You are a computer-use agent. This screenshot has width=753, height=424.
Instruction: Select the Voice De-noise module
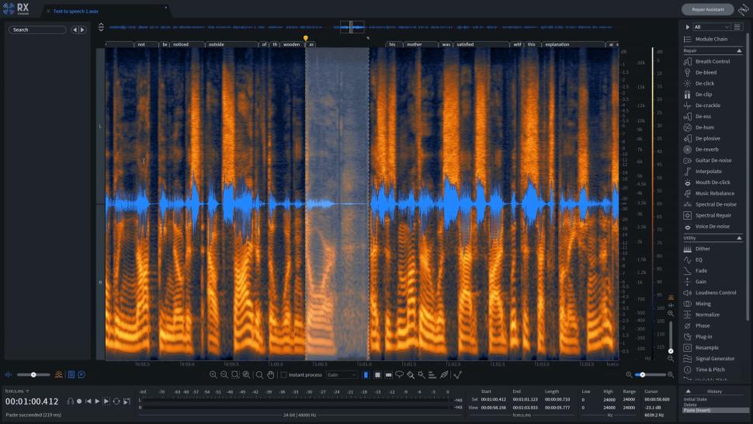pos(712,226)
